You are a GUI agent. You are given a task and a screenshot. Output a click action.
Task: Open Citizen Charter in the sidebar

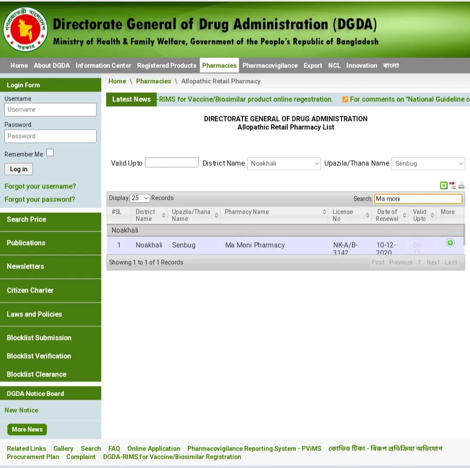pos(50,290)
